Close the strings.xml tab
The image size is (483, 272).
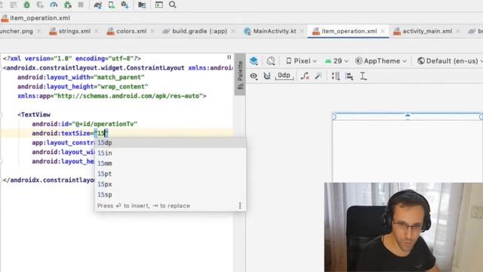(x=97, y=31)
